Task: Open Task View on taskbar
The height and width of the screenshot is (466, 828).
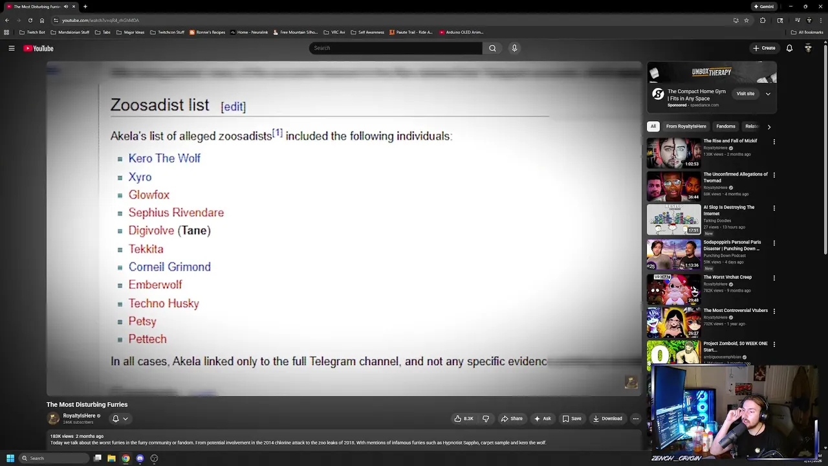Action: (x=97, y=458)
